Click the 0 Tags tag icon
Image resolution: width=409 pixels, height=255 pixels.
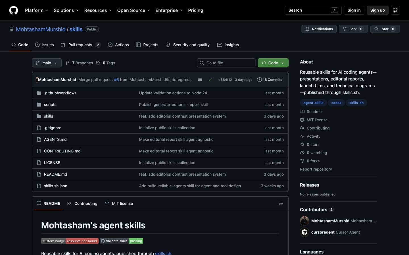(98, 63)
